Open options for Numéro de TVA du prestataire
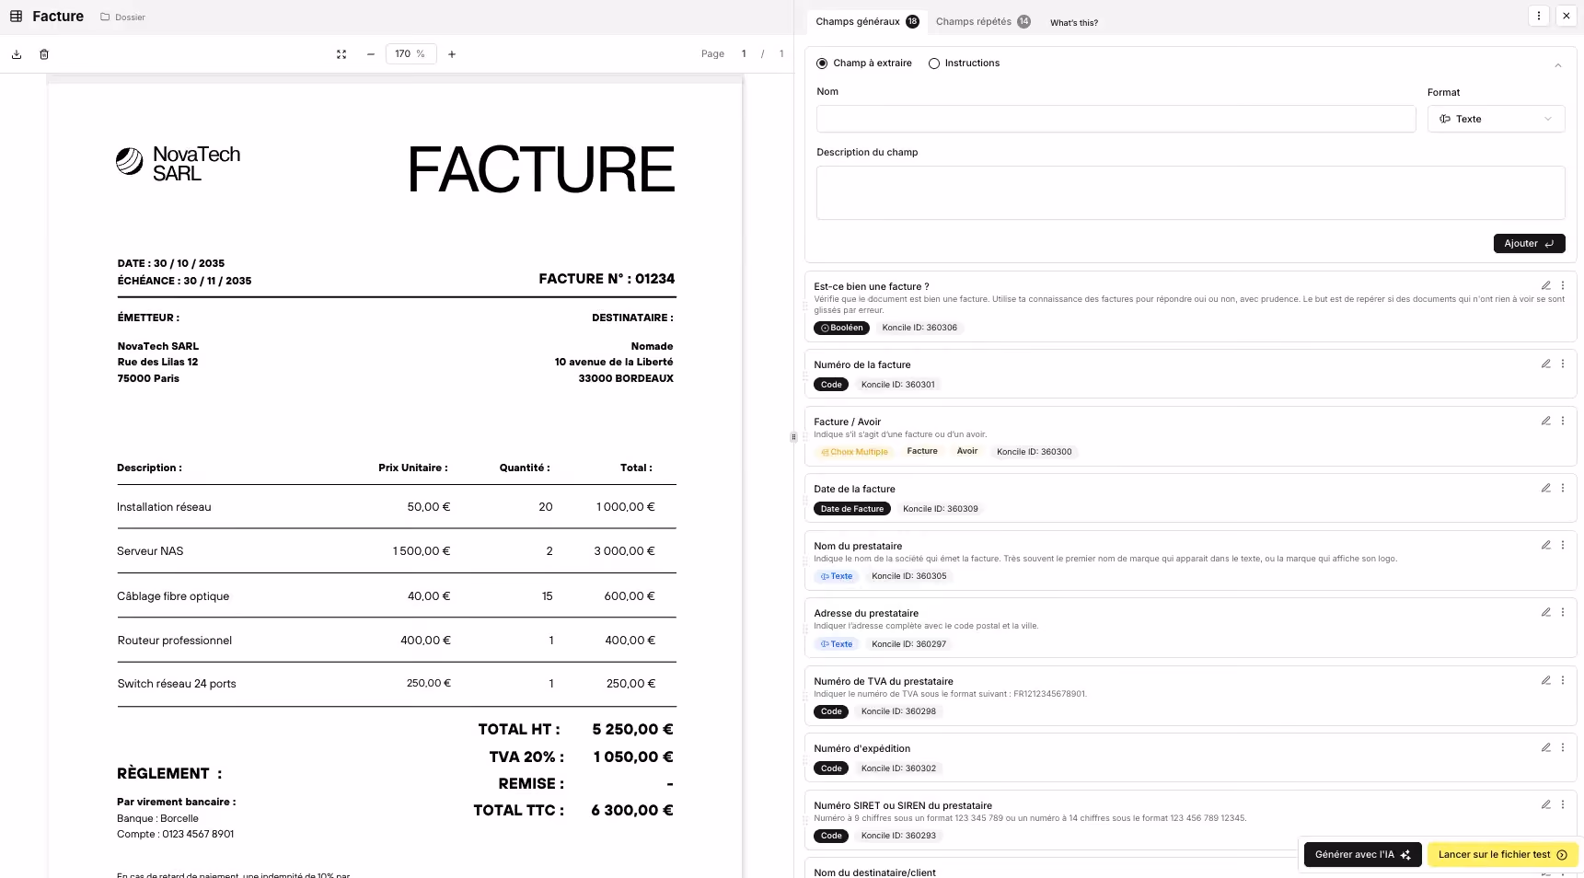 (1563, 681)
